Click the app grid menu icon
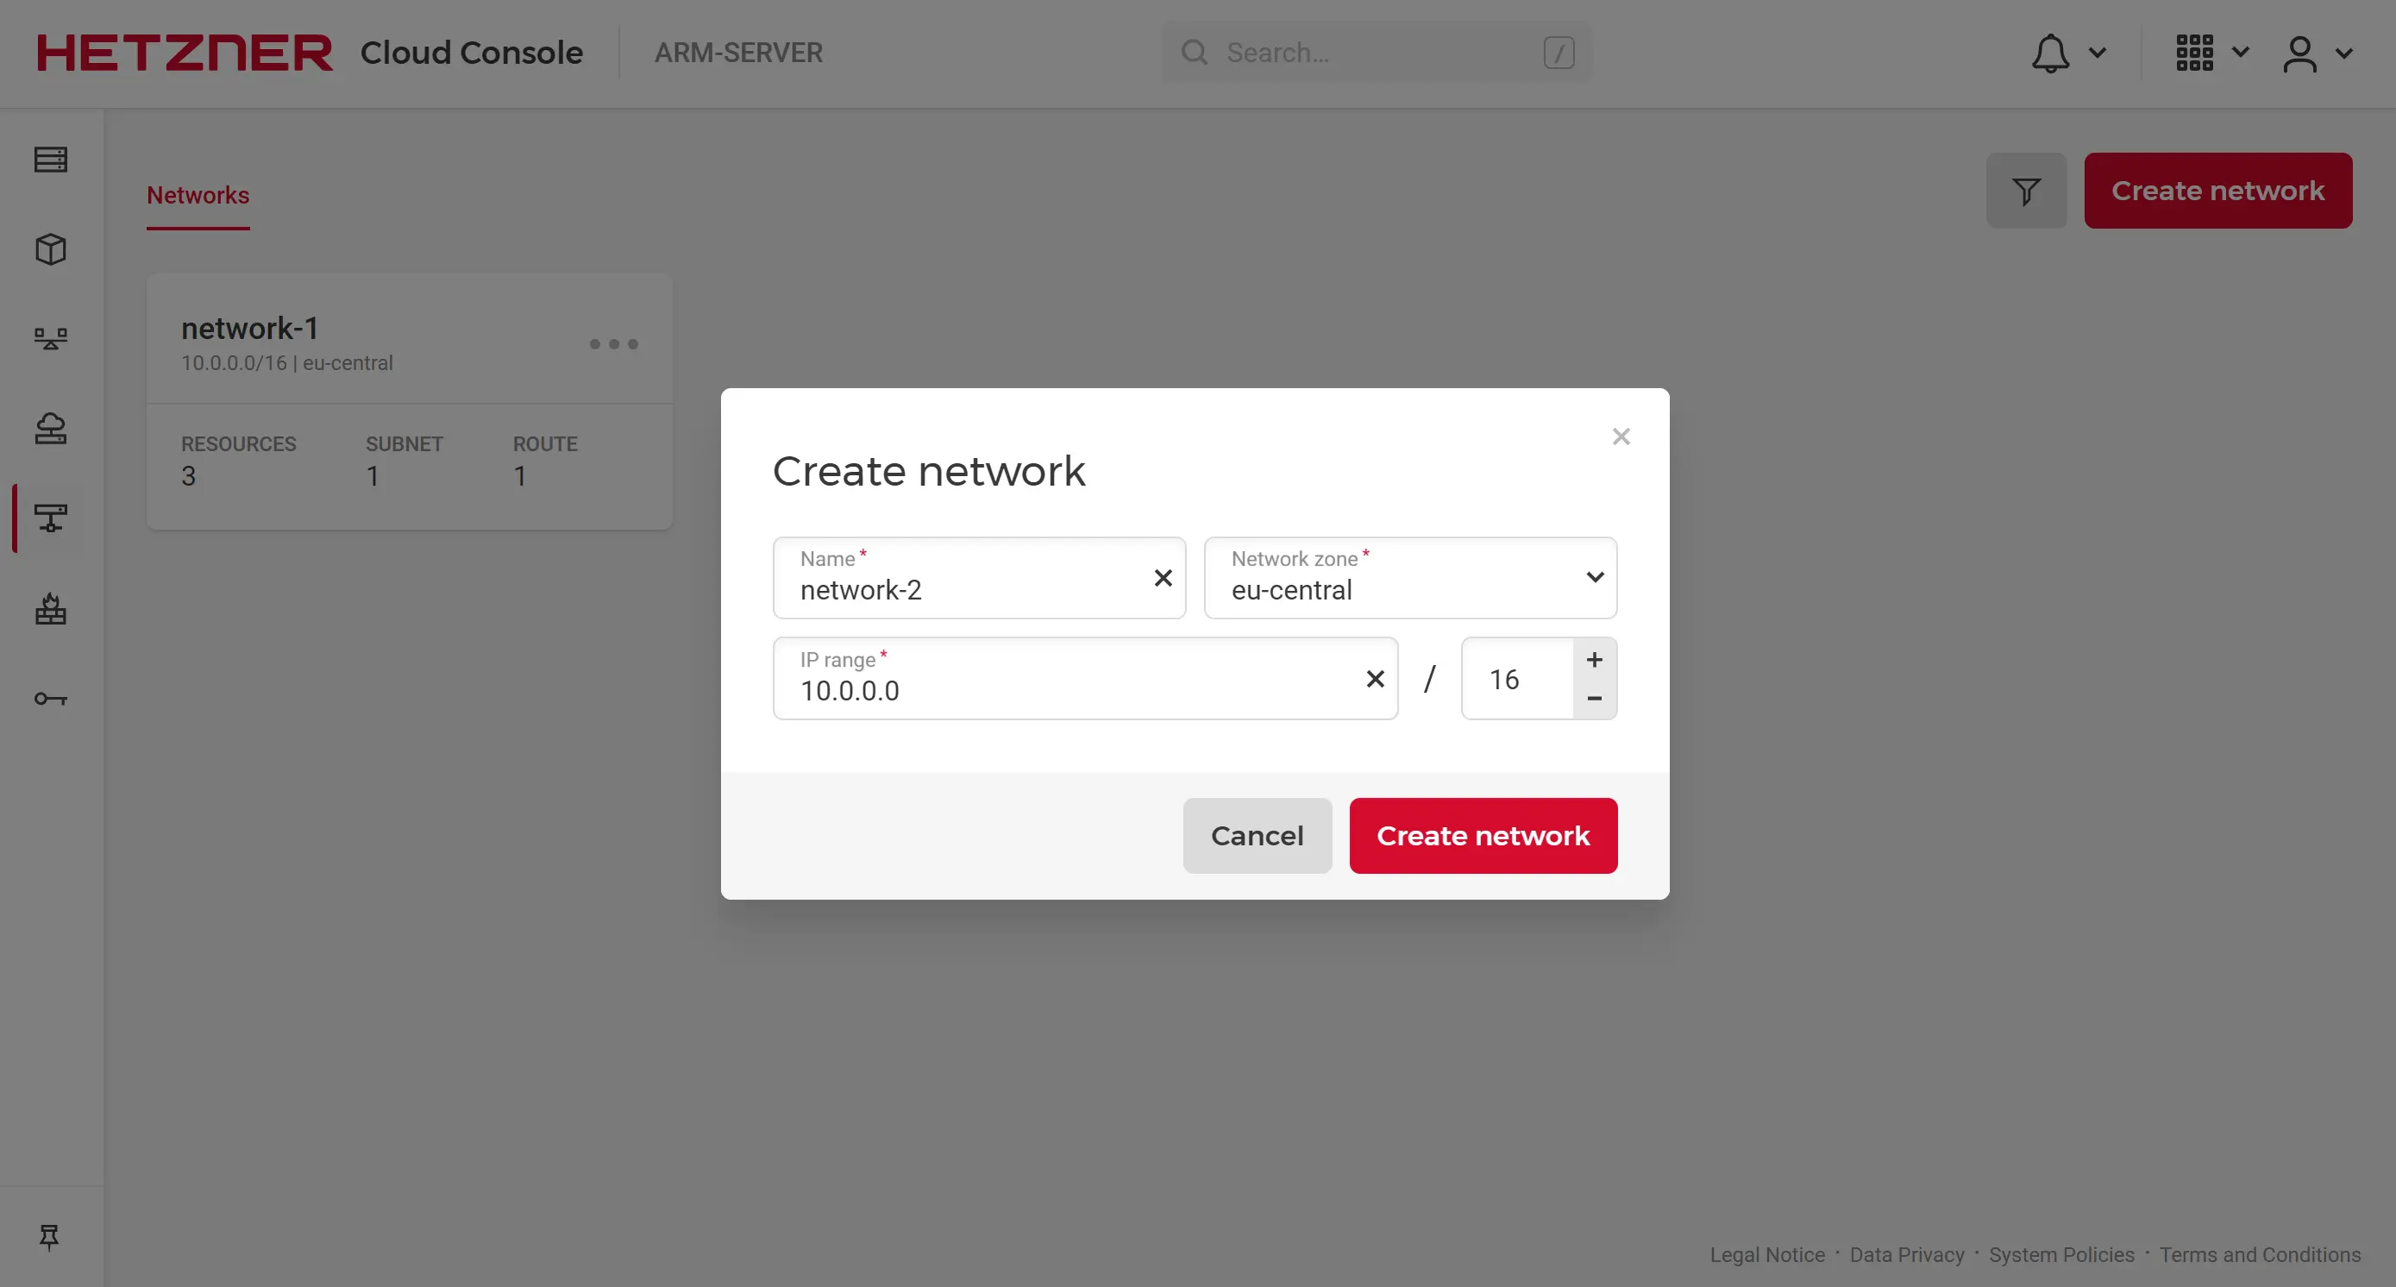The height and width of the screenshot is (1287, 2396). (2195, 53)
